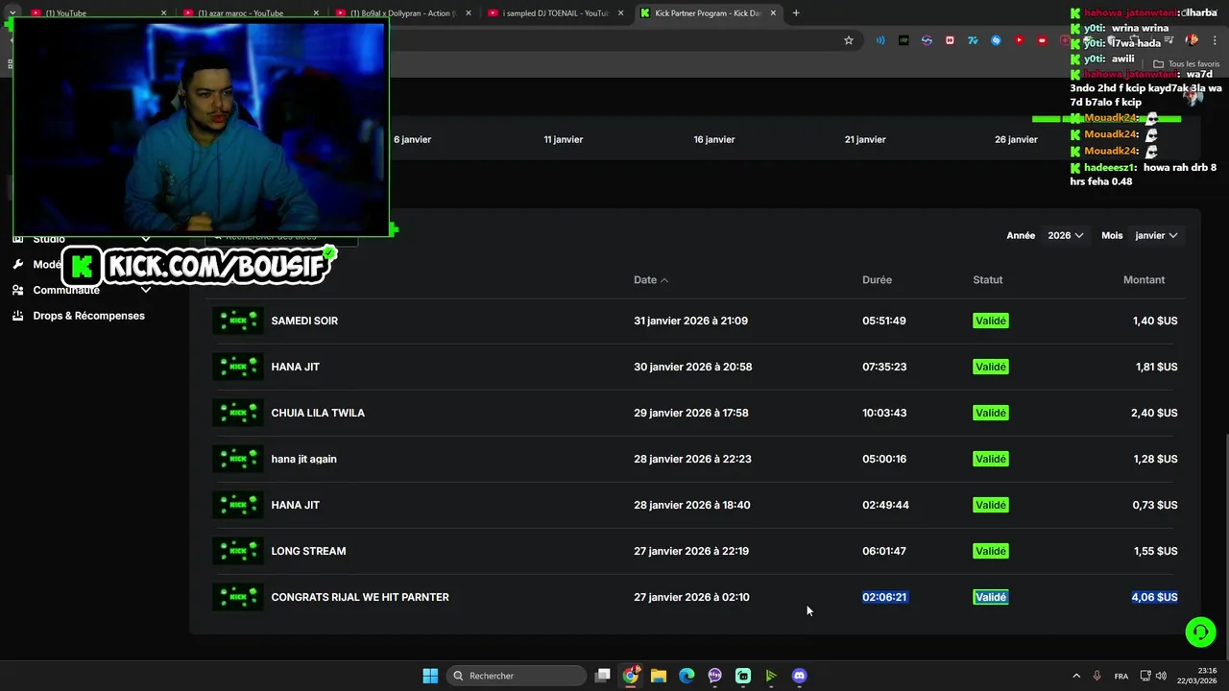Open the blue sound-wave browser extension
Image resolution: width=1229 pixels, height=691 pixels.
880,40
